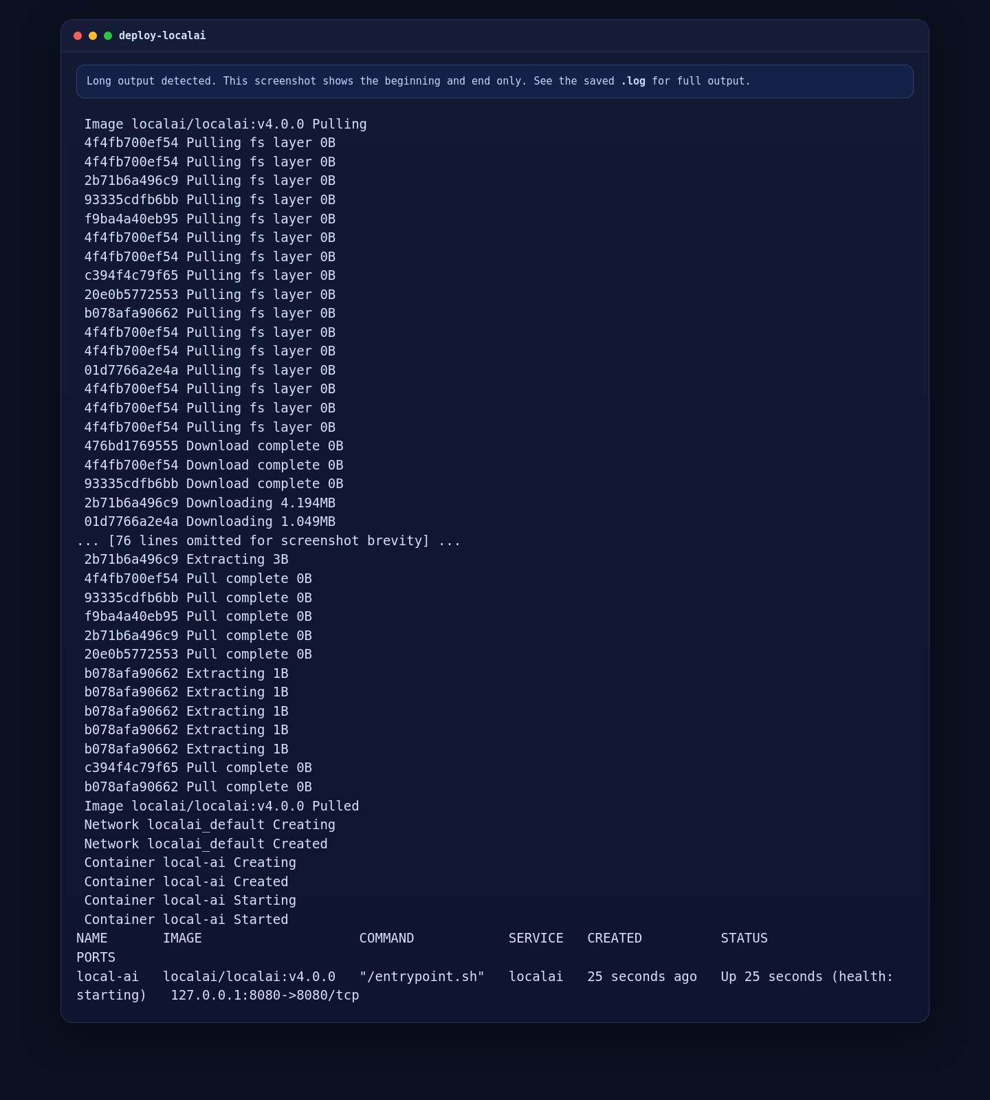Click the "/entrypoint.sh" command value
The image size is (990, 1100).
coord(422,977)
